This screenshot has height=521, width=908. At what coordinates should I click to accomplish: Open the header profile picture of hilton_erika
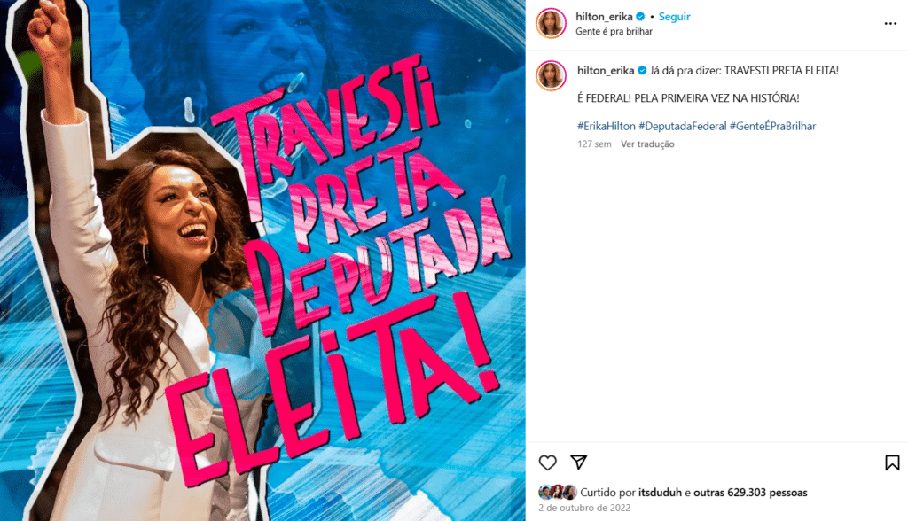click(x=551, y=24)
